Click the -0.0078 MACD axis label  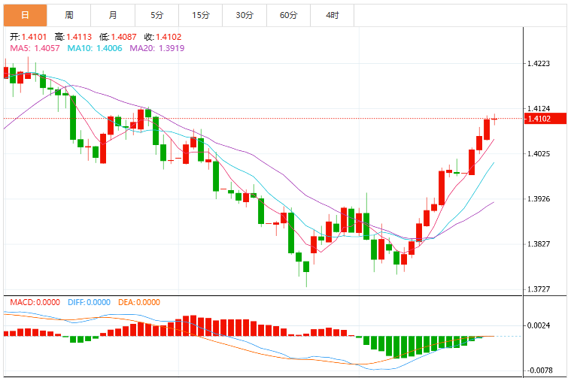point(539,370)
